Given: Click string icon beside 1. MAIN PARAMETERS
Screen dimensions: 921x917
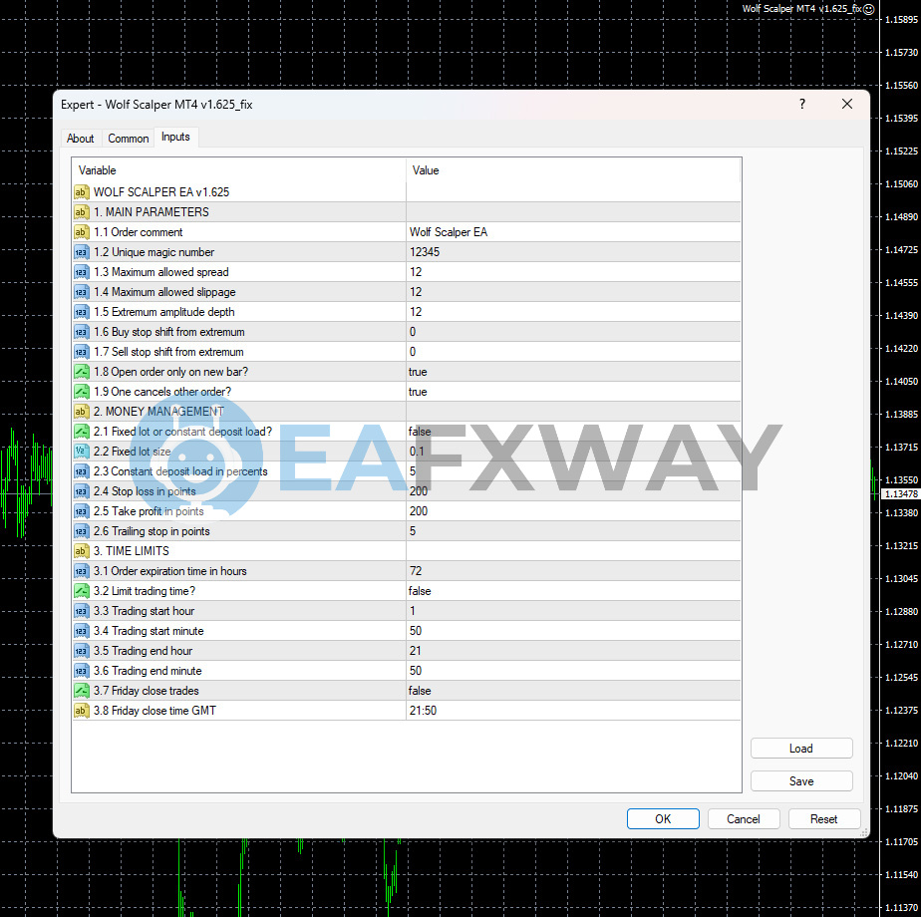Looking at the screenshot, I should coord(81,212).
